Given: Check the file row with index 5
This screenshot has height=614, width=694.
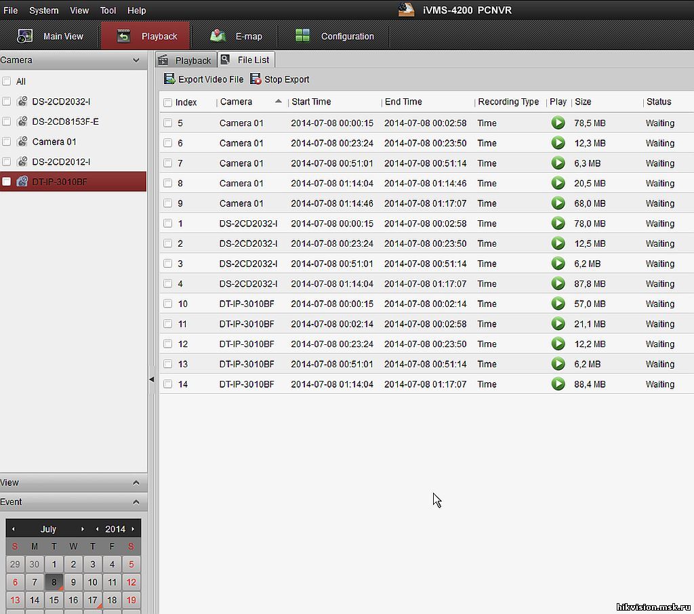Looking at the screenshot, I should coord(168,123).
